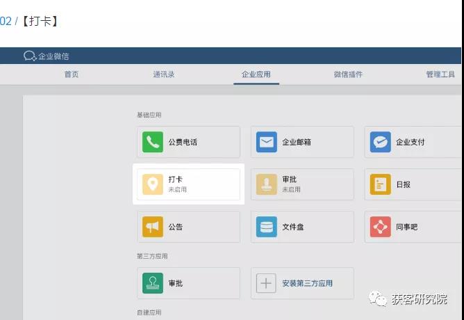Open the 公费电话 app label
464x320 pixels.
pos(183,142)
